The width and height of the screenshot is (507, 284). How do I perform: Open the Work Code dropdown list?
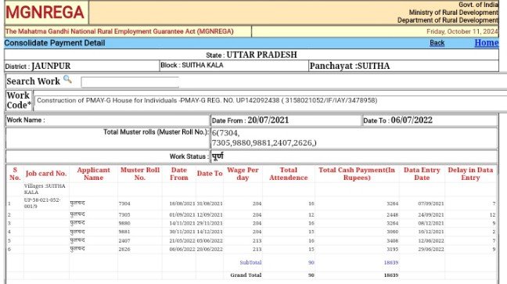(x=270, y=101)
